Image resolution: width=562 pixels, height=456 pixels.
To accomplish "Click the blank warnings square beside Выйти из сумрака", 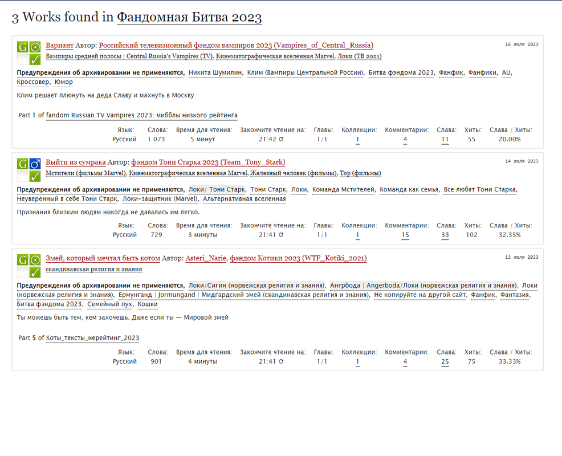I will pos(23,176).
